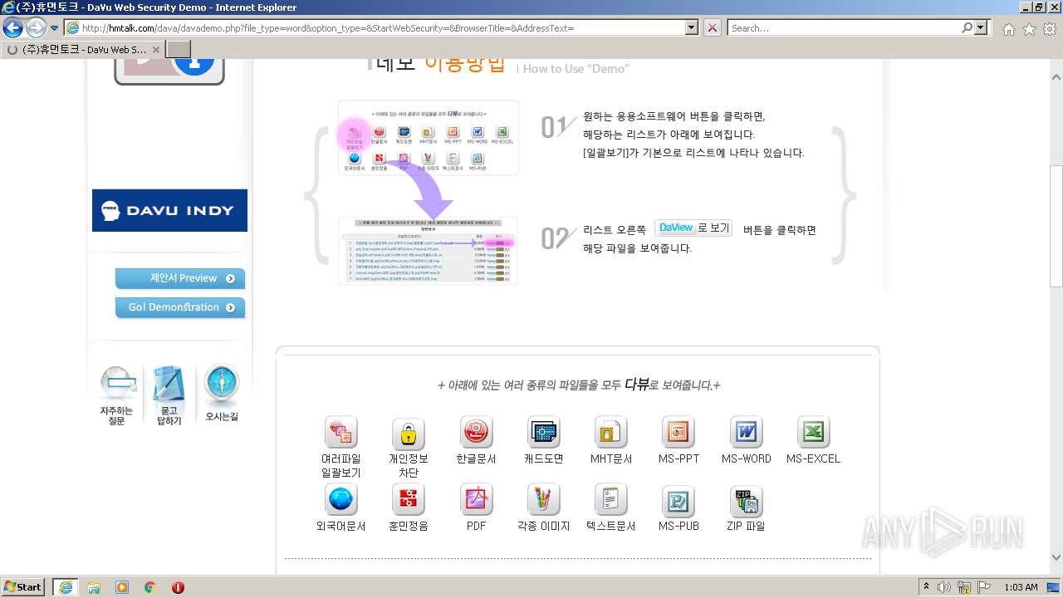The height and width of the screenshot is (598, 1063).
Task: Stop loading with the red X button
Action: coord(713,28)
